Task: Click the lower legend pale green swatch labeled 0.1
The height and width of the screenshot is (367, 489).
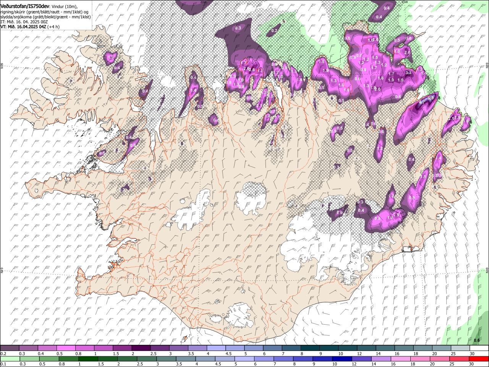Action: pyautogui.click(x=10, y=359)
